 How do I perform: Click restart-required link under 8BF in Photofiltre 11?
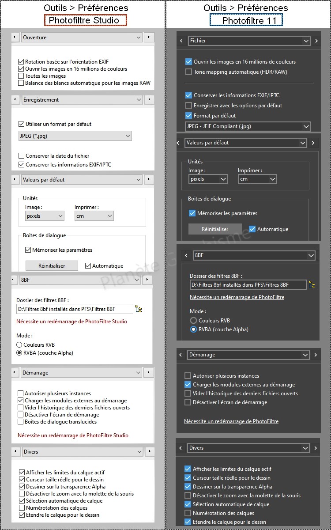(x=237, y=297)
